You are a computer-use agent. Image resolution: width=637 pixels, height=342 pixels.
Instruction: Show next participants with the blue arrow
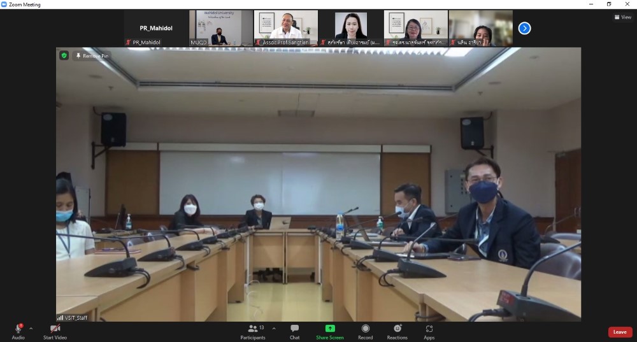[x=524, y=28]
